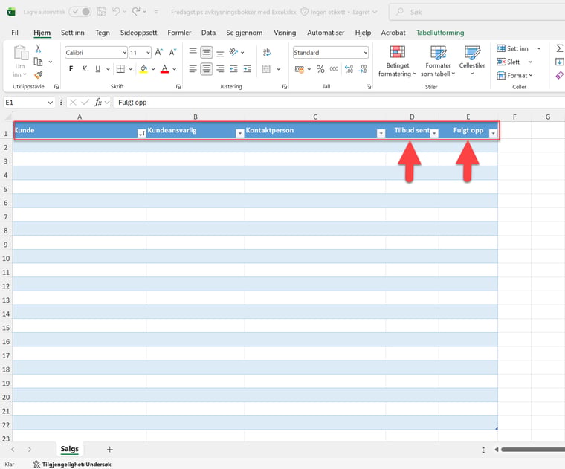Expand the Name Box E1 dropdown

50,103
